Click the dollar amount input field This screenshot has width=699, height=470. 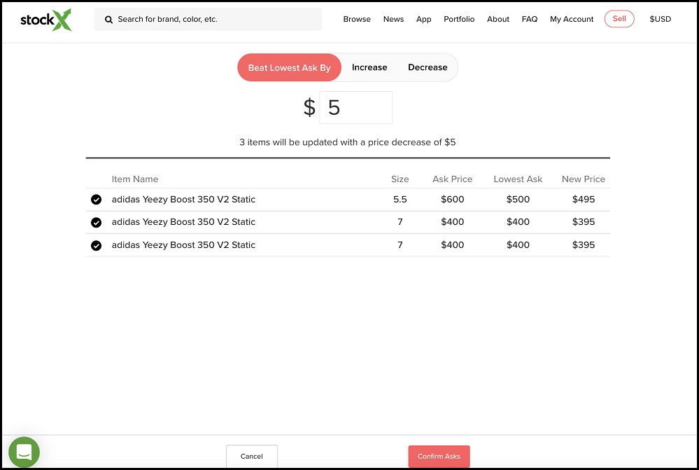355,107
